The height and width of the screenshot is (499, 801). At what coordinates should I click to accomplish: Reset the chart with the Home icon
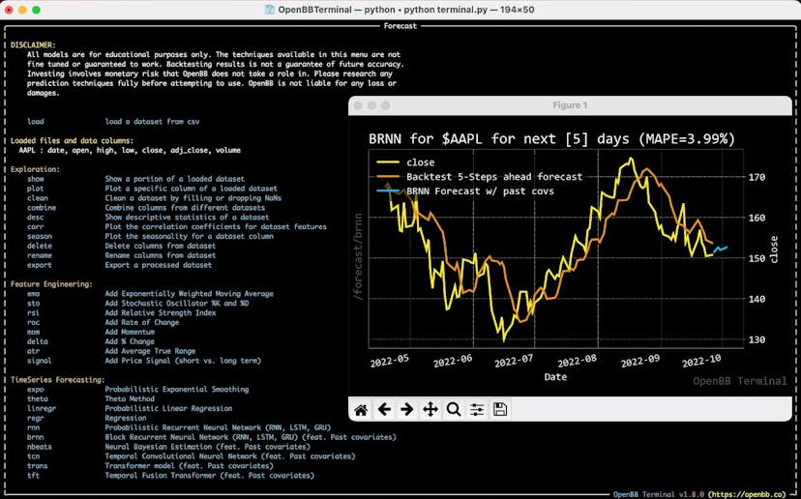(361, 410)
